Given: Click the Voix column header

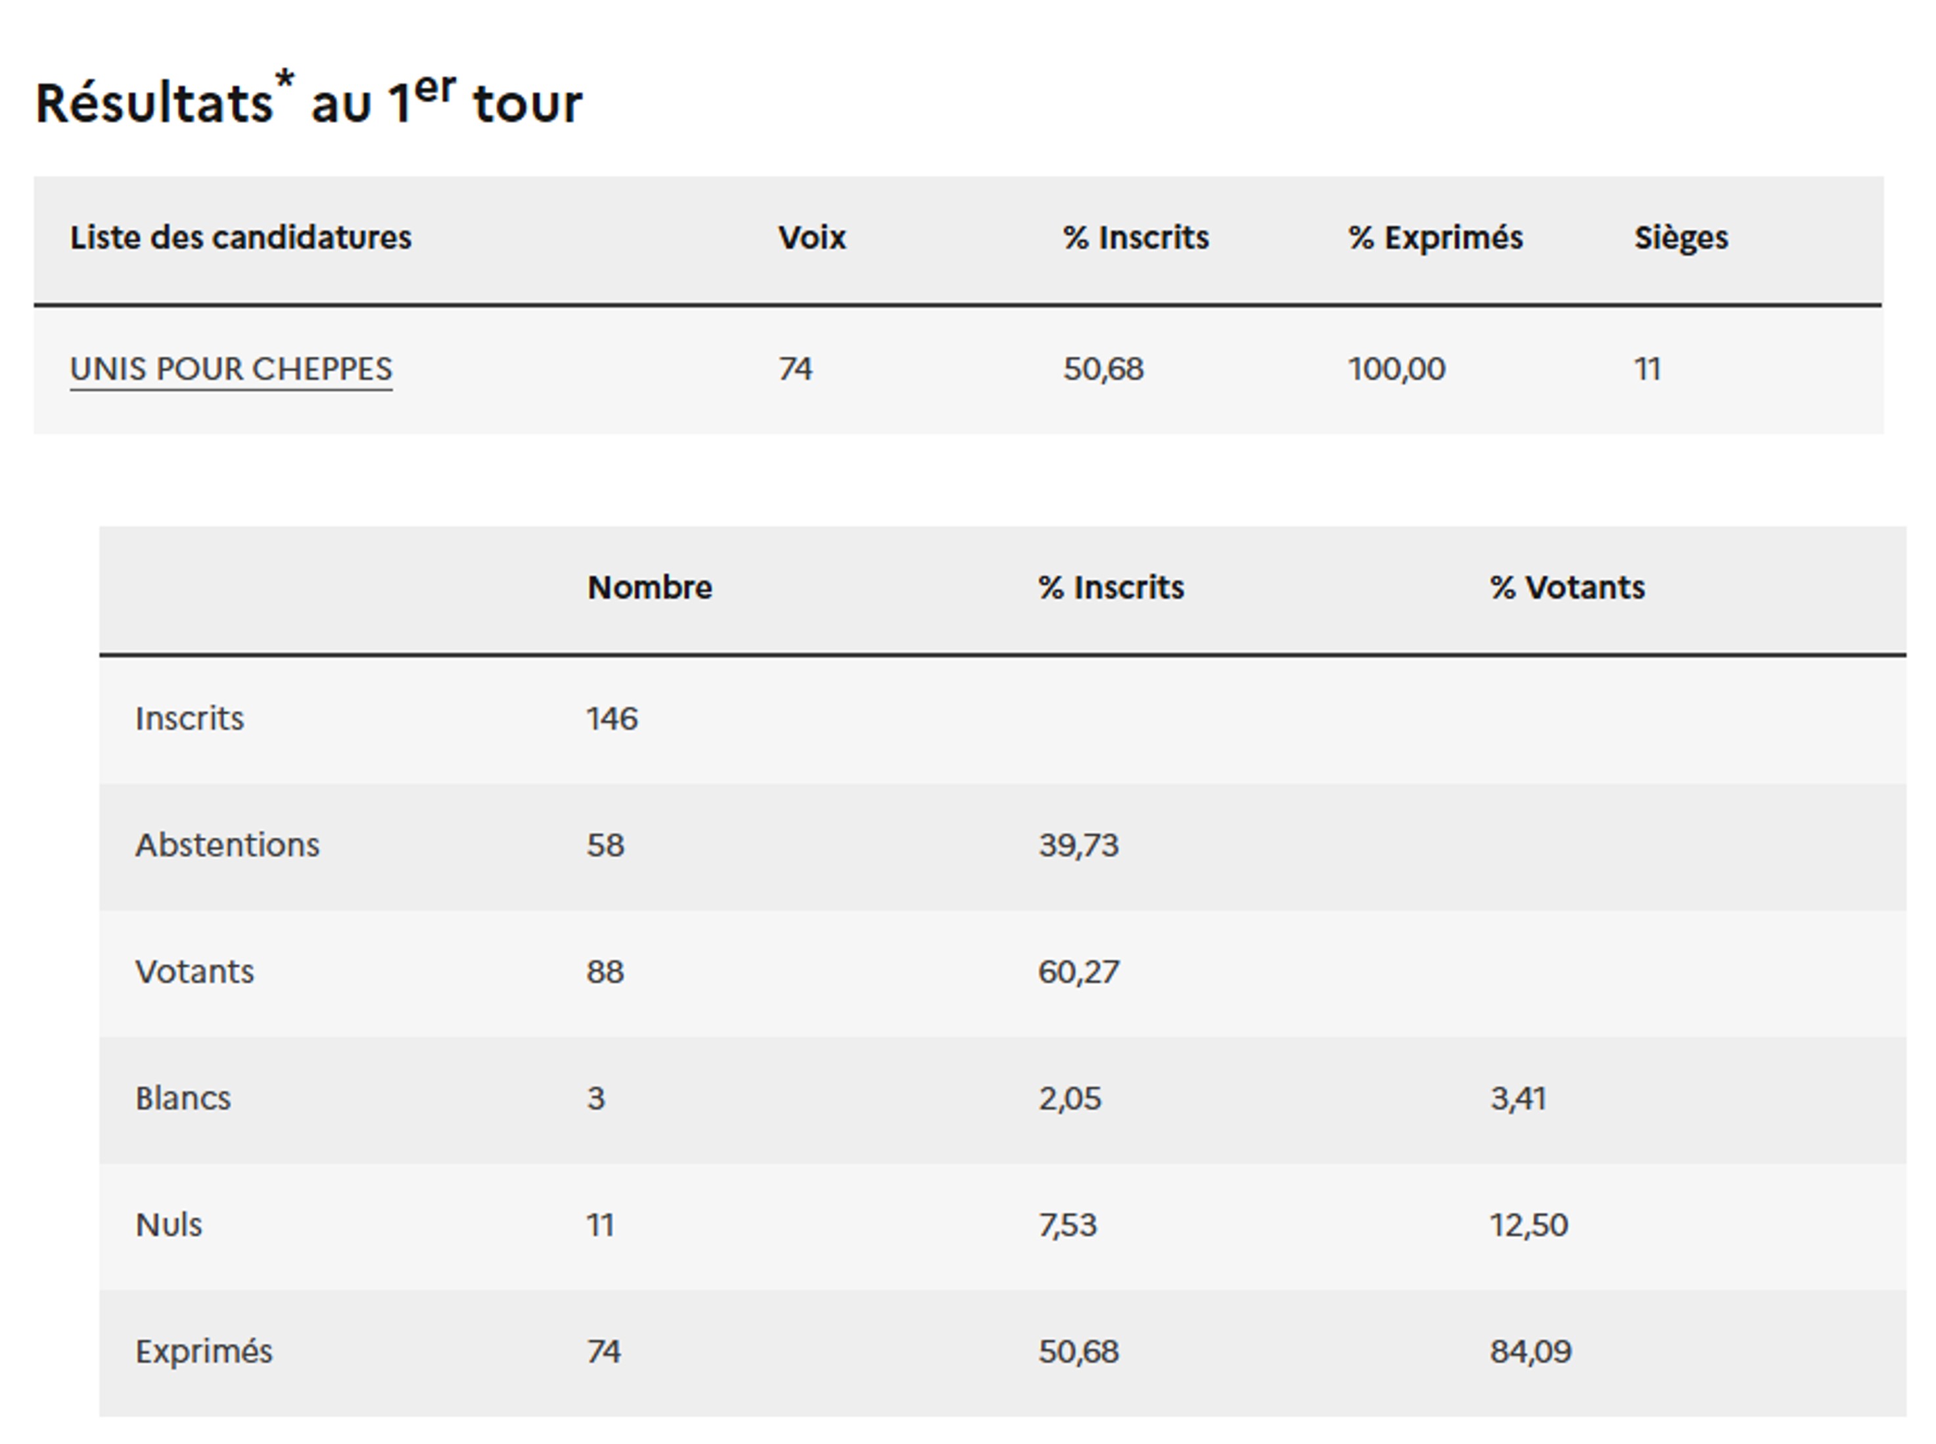Looking at the screenshot, I should click(x=811, y=238).
